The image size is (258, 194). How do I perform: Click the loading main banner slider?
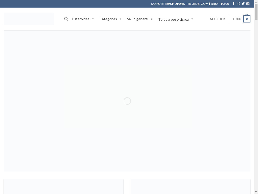point(127,101)
